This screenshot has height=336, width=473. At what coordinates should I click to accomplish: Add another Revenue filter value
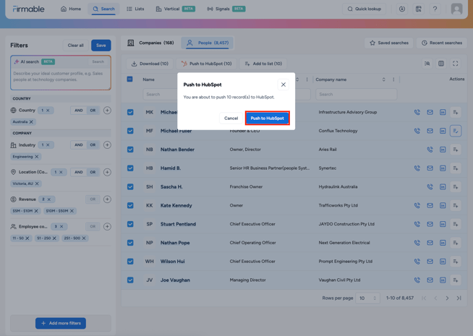[107, 199]
